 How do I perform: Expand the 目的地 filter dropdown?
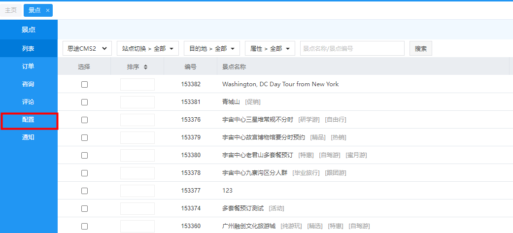[211, 48]
